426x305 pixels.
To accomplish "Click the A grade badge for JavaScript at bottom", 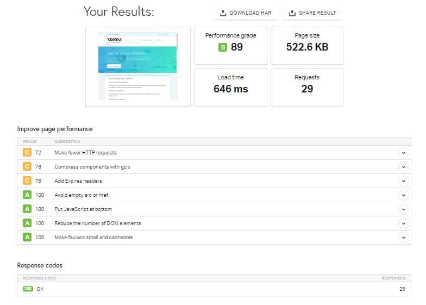I will [27, 209].
